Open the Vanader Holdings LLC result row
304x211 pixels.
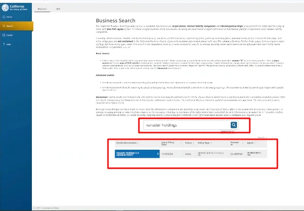point(137,154)
